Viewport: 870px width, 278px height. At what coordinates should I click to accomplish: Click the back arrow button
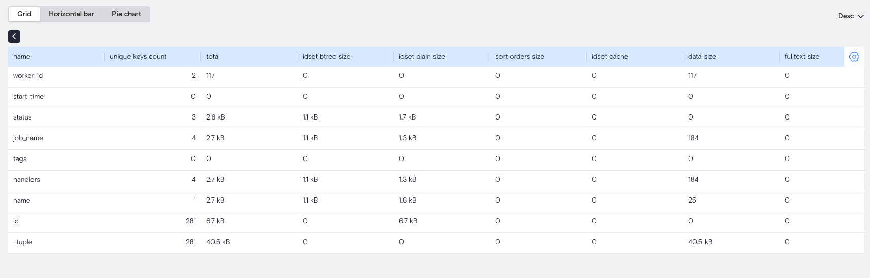click(14, 36)
